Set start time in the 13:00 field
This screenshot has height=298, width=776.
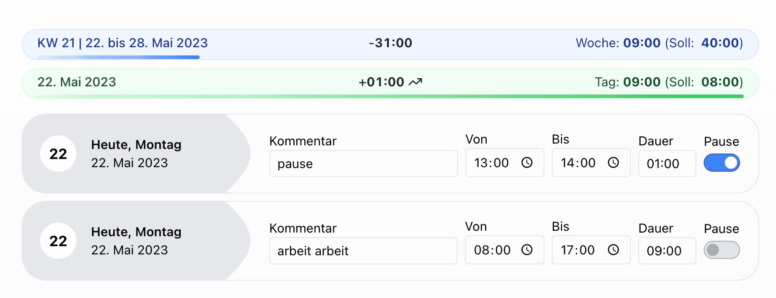point(492,163)
